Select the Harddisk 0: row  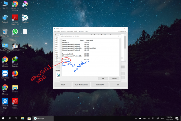pos(90,43)
